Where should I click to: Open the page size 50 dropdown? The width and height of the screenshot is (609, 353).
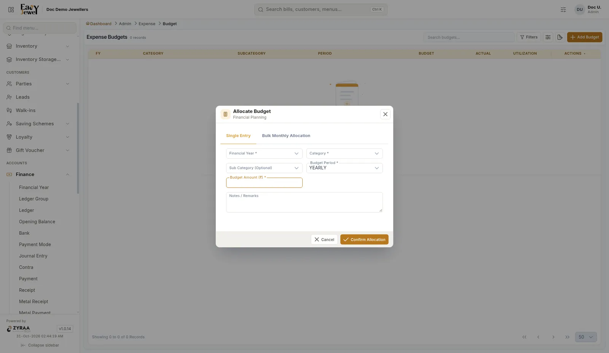tap(586, 337)
